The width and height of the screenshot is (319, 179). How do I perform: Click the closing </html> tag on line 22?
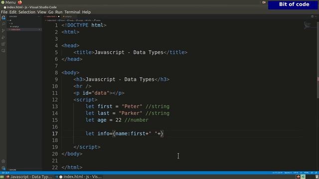point(72,167)
